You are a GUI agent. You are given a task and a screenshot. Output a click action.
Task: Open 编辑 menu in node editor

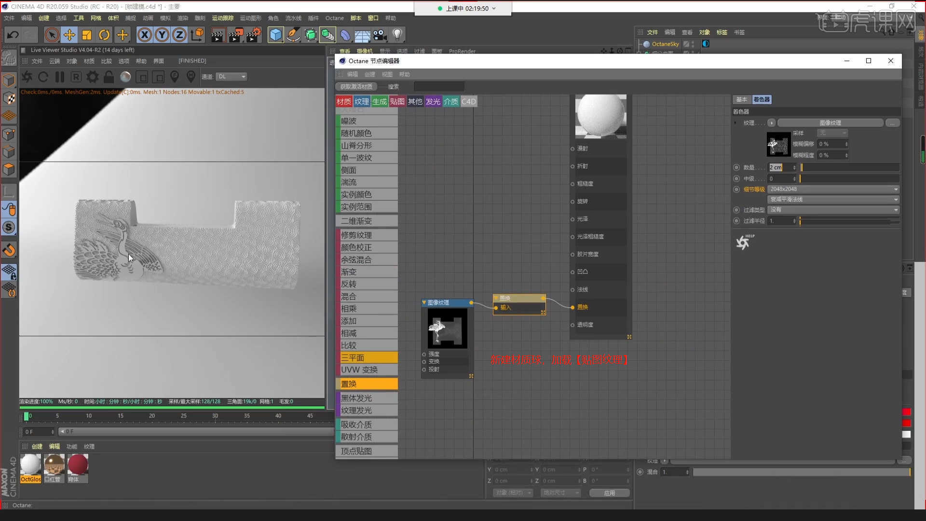coord(353,74)
